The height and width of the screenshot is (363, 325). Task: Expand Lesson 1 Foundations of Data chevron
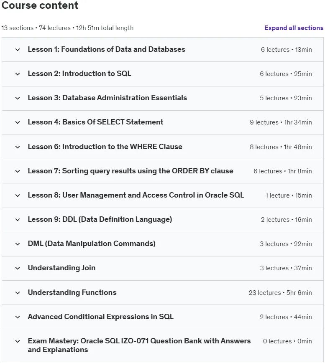click(18, 50)
